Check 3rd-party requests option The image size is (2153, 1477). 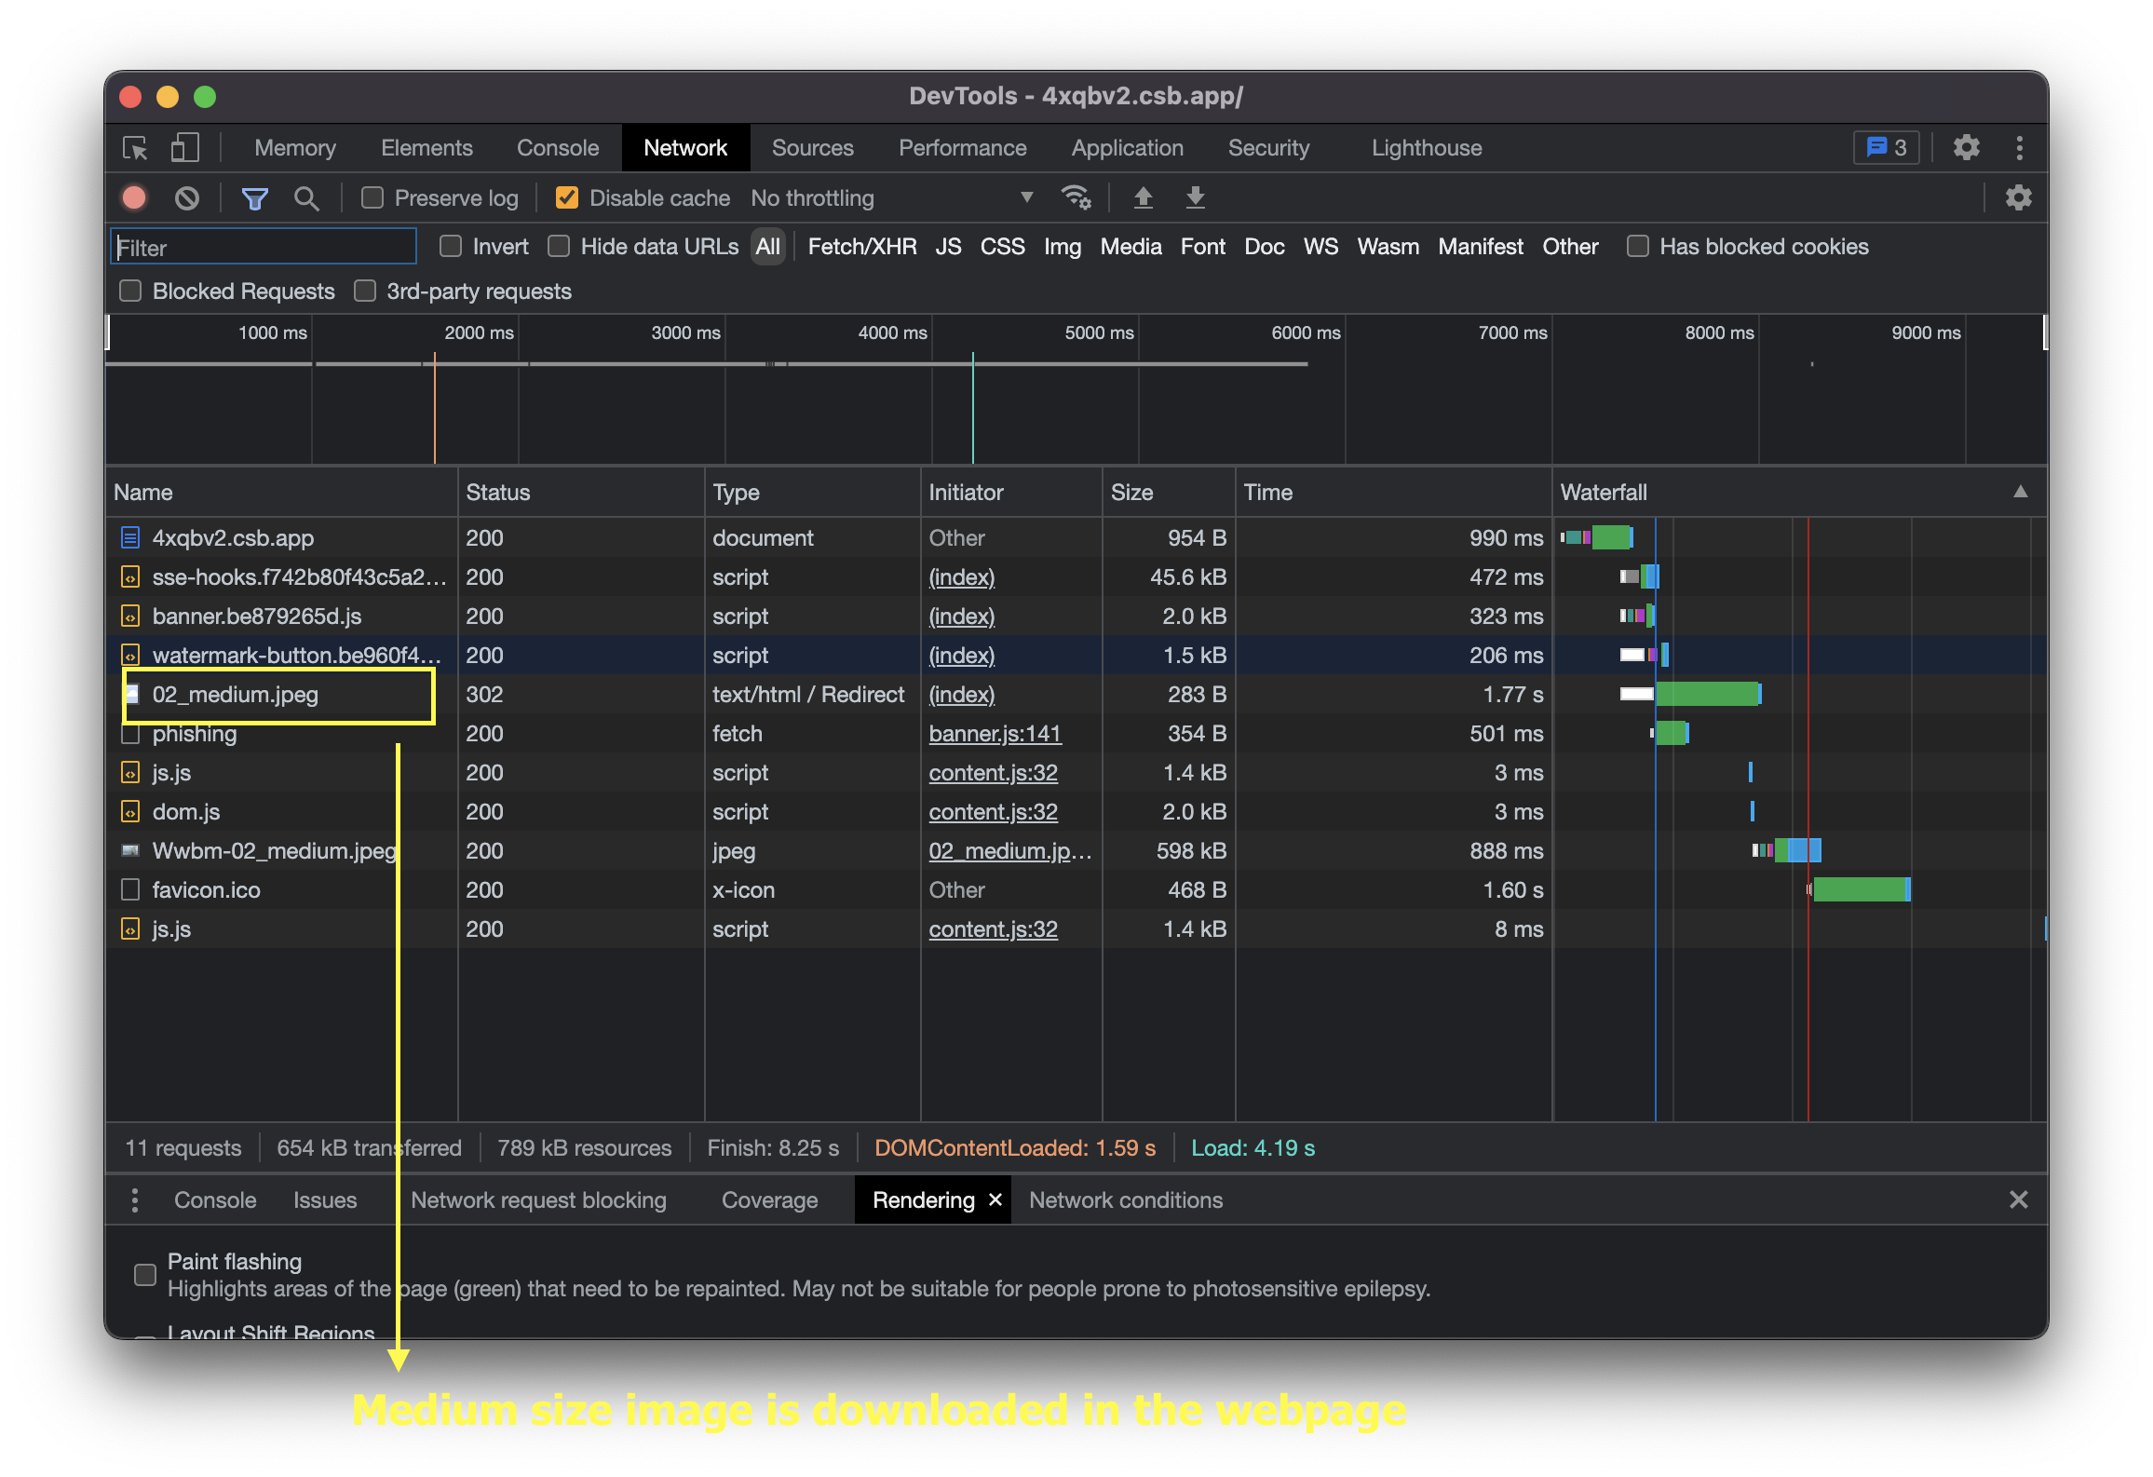365,291
